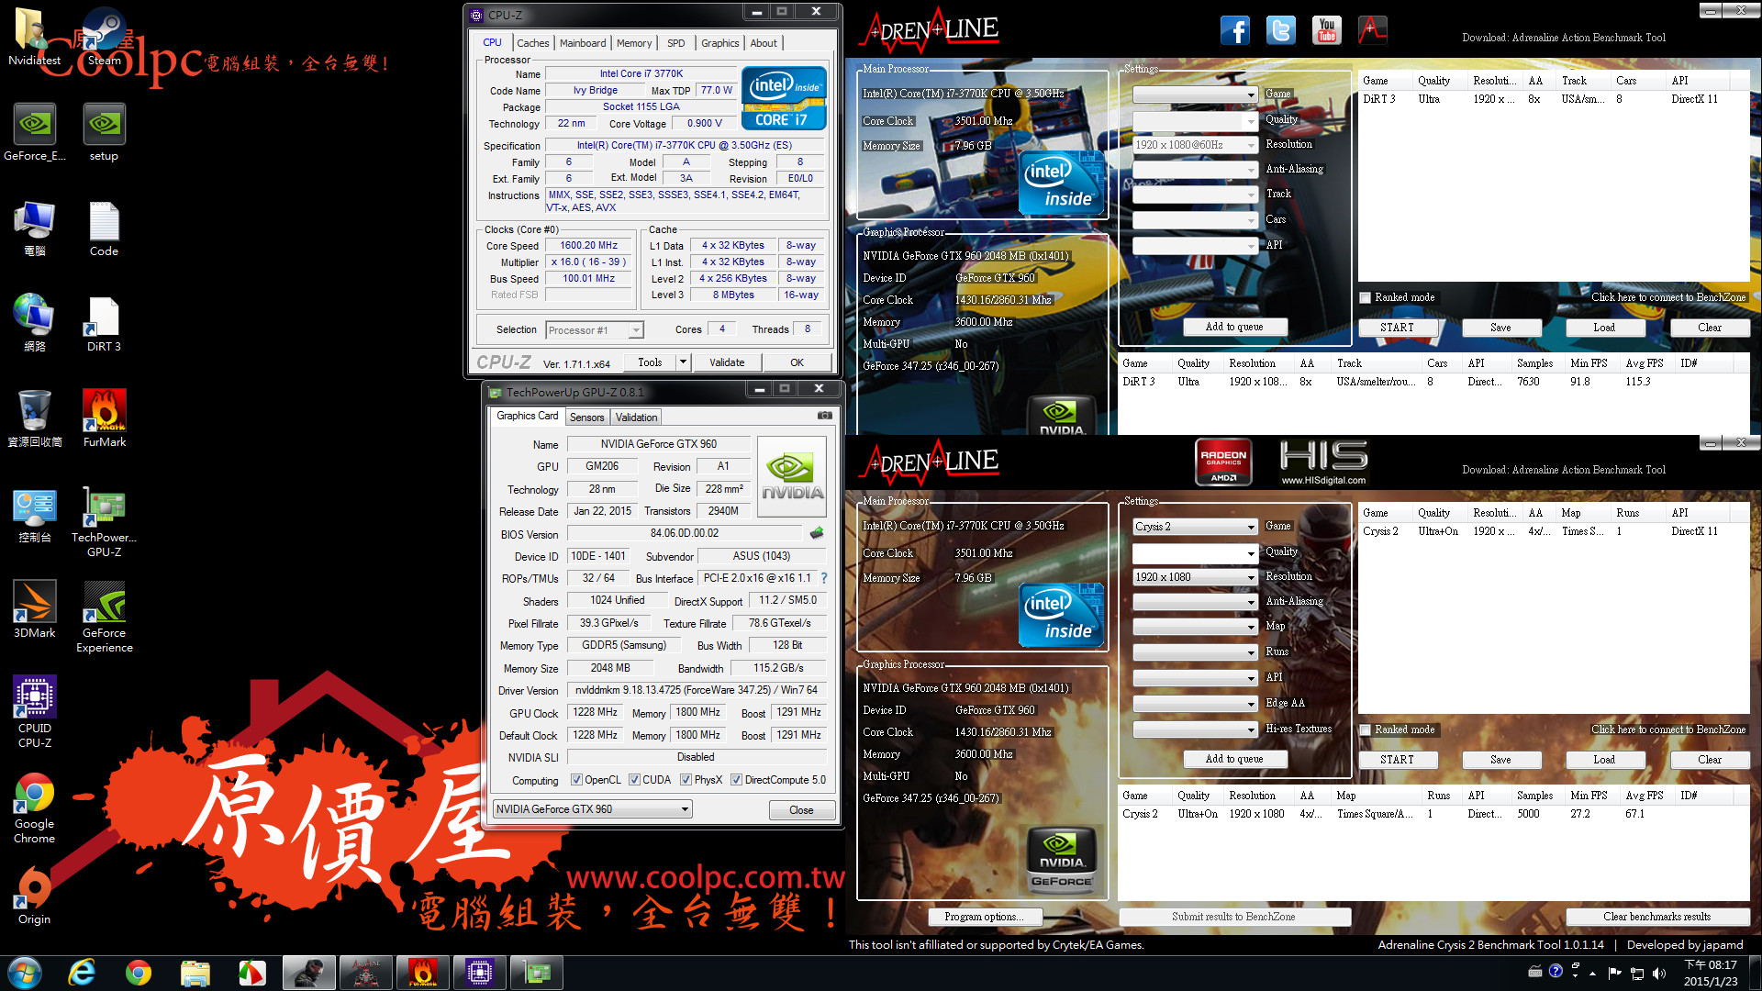Open the FurMark taskbar button

click(x=423, y=973)
